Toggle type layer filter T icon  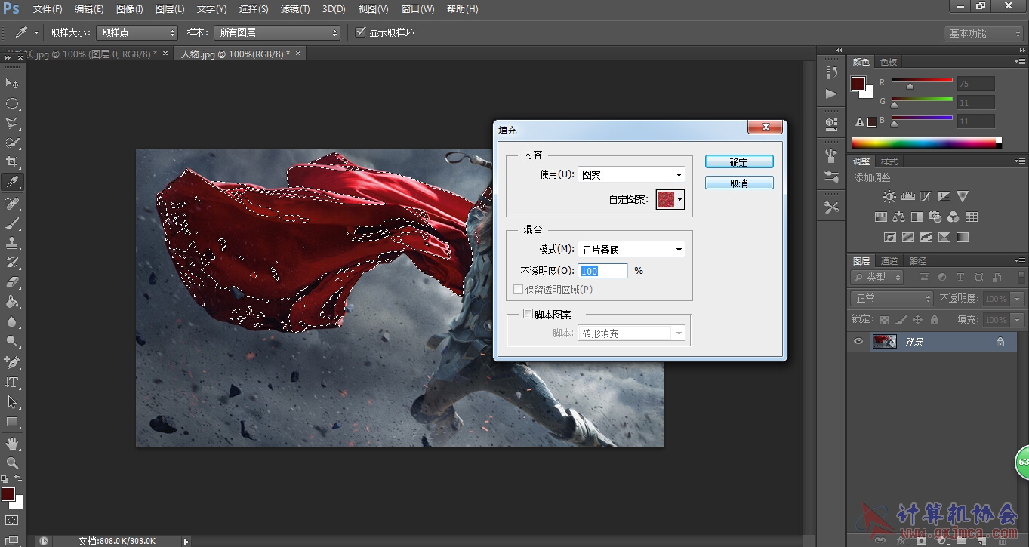(960, 278)
